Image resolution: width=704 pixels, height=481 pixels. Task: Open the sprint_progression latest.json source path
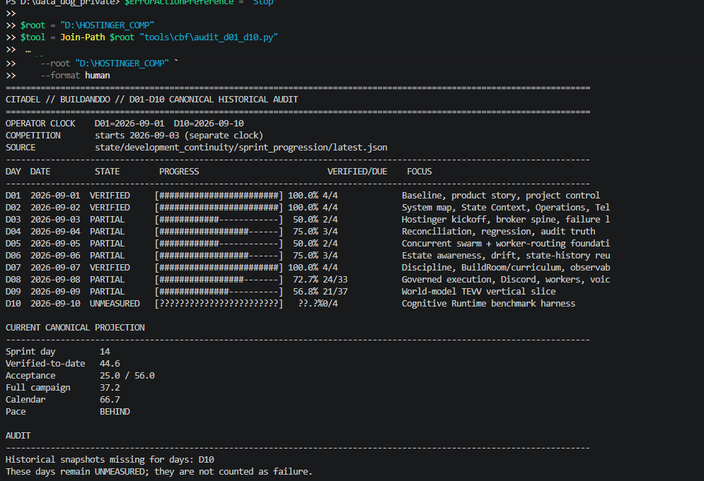tap(241, 148)
